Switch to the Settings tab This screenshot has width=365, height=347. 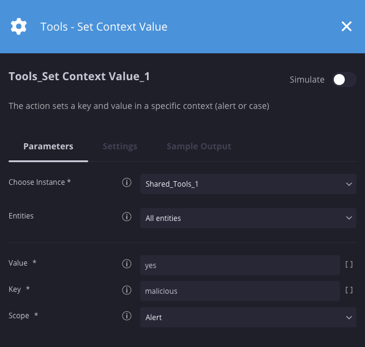click(120, 146)
